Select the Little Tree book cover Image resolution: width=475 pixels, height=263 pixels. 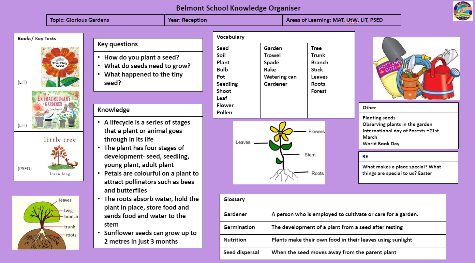pos(60,156)
